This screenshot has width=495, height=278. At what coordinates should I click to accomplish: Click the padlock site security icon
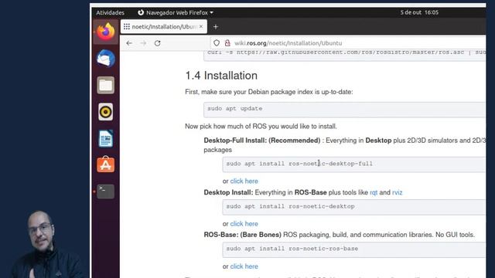point(227,43)
